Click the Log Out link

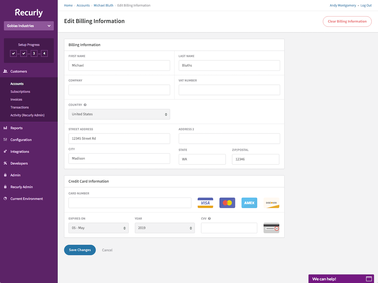pos(366,5)
